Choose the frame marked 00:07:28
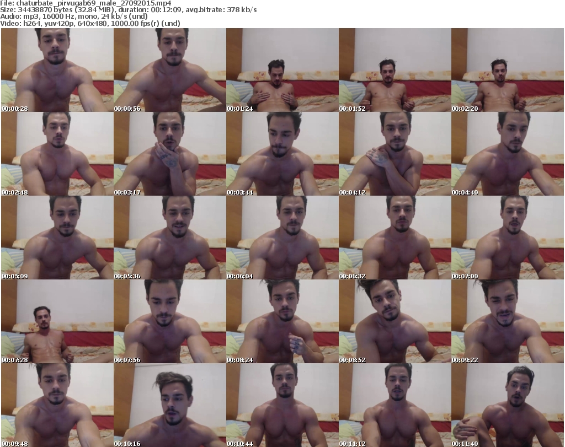Viewport: 565px width, 447px height. [x=57, y=322]
